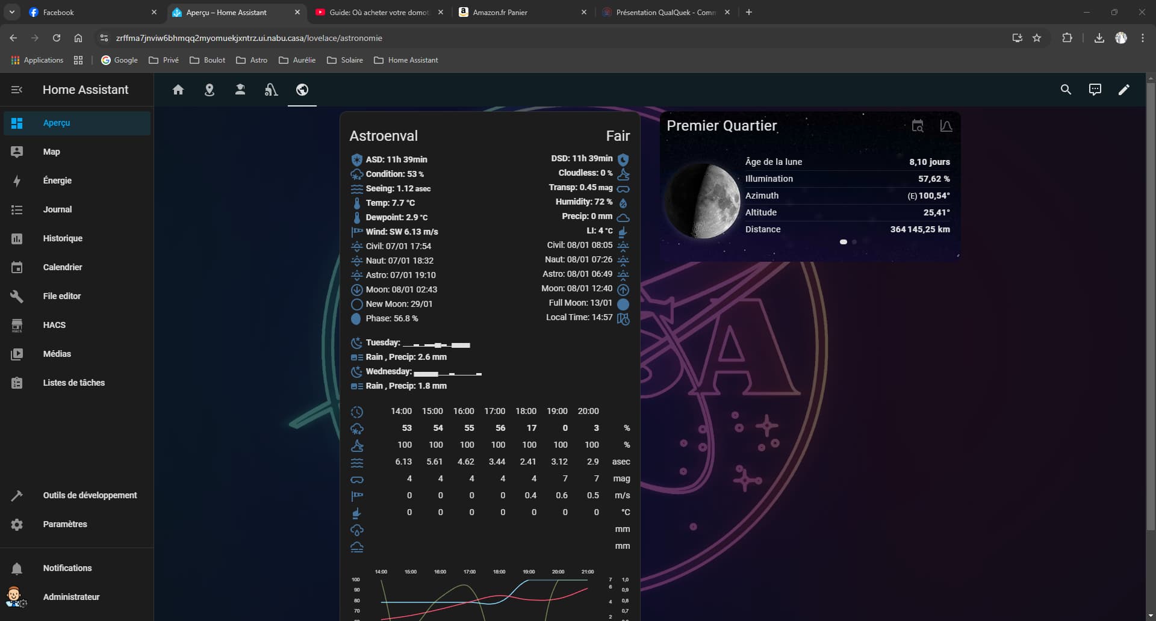The width and height of the screenshot is (1156, 621).
Task: Select second page dot of moon card
Action: (x=854, y=242)
